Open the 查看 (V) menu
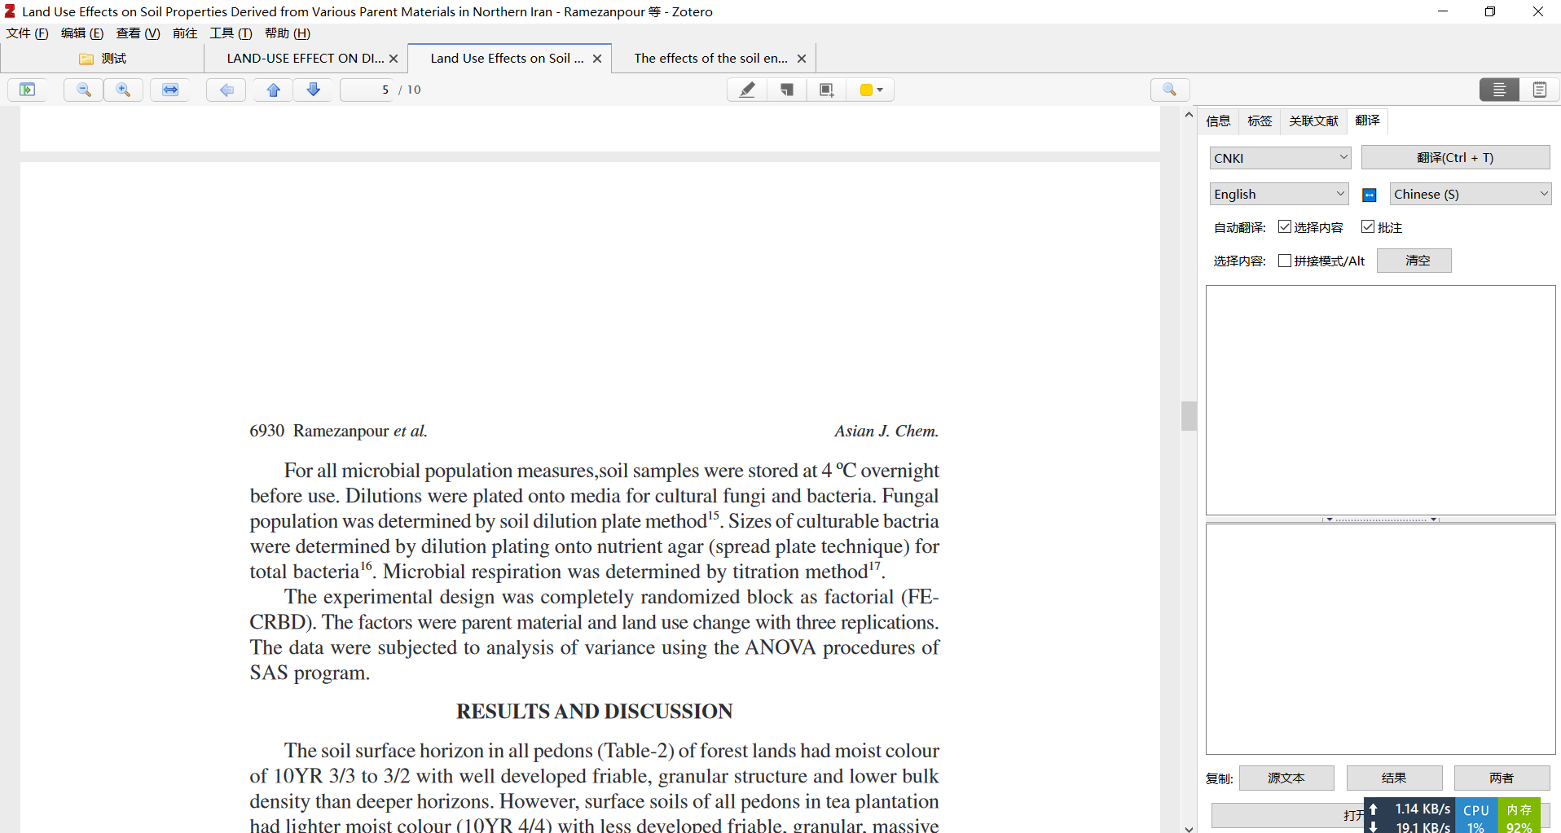This screenshot has width=1561, height=833. 138,33
